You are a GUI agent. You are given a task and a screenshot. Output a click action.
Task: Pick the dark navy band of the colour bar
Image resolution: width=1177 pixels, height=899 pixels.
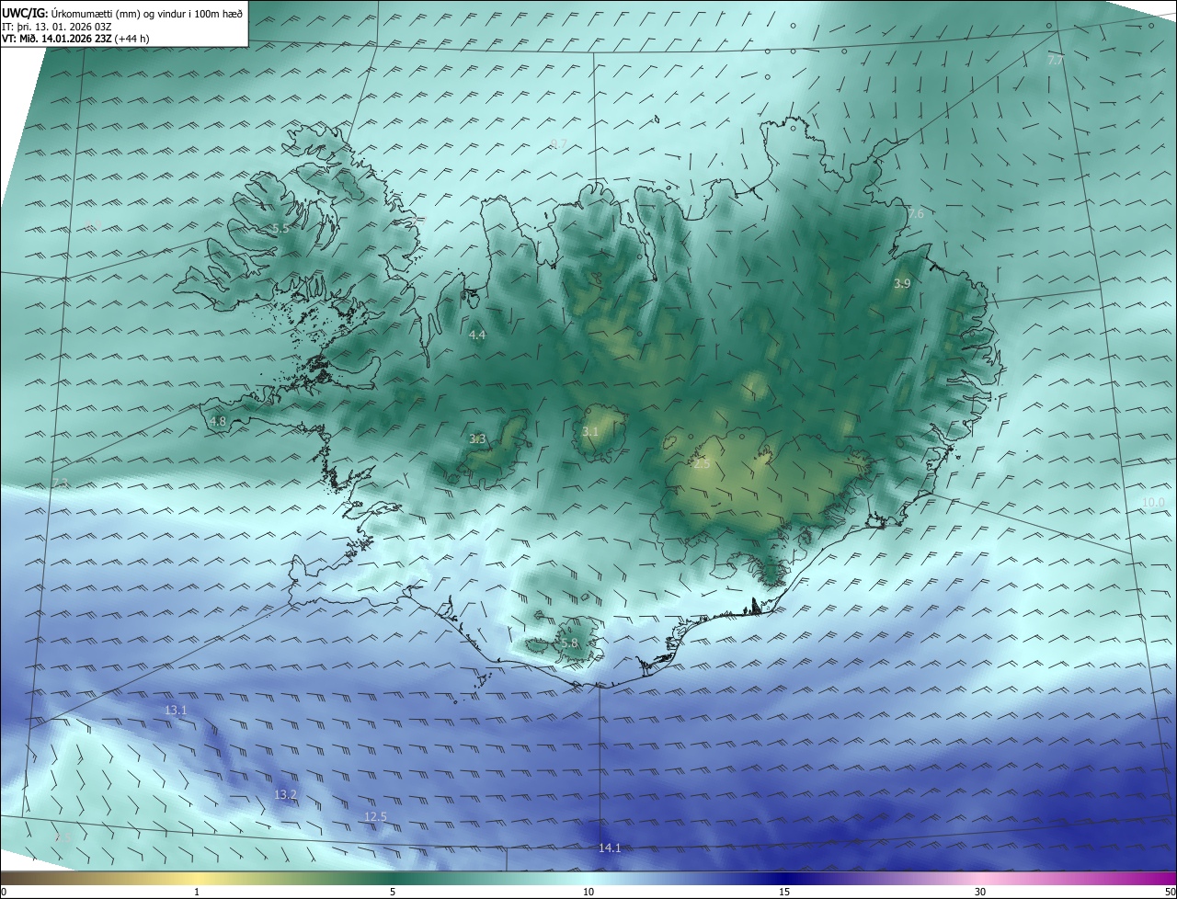click(x=784, y=878)
